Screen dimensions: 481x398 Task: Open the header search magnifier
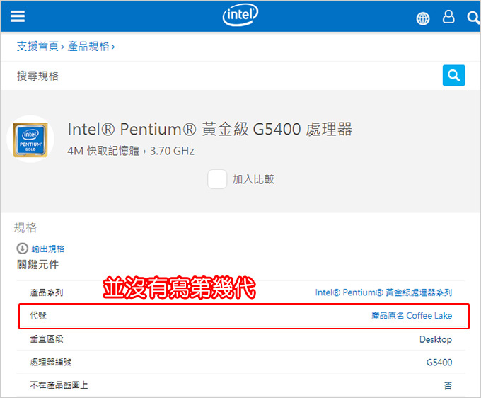pos(474,18)
